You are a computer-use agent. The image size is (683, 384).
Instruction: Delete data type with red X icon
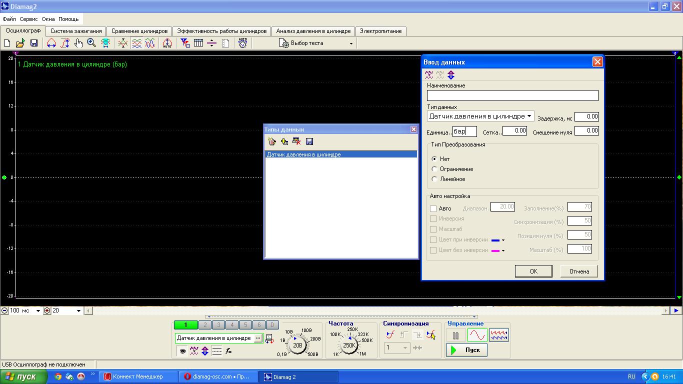296,142
